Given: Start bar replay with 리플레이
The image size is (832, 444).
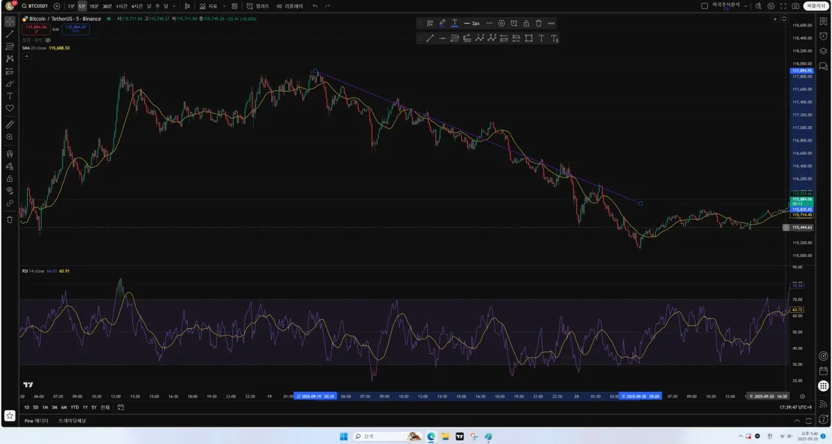Looking at the screenshot, I should [x=290, y=6].
